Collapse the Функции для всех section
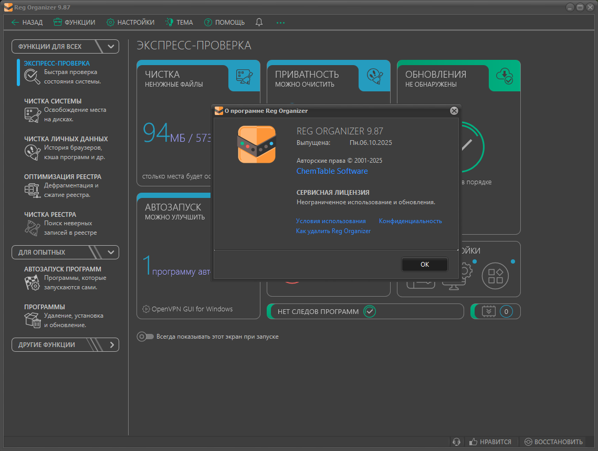 pos(111,47)
